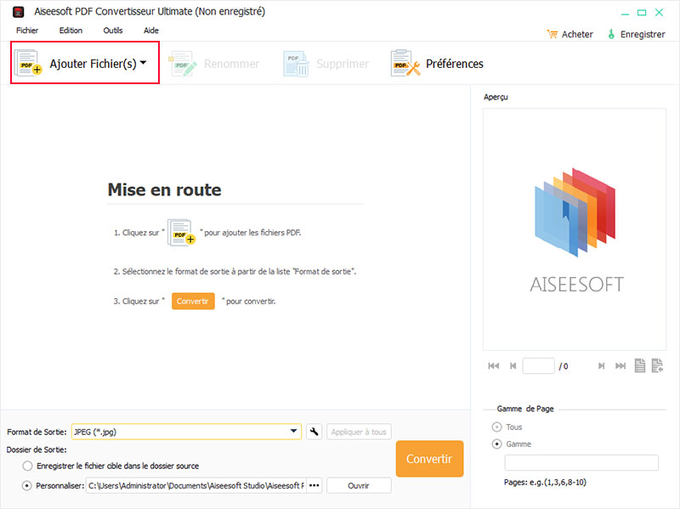The image size is (680, 509).
Task: Select the Tous page range radio button
Action: point(496,427)
